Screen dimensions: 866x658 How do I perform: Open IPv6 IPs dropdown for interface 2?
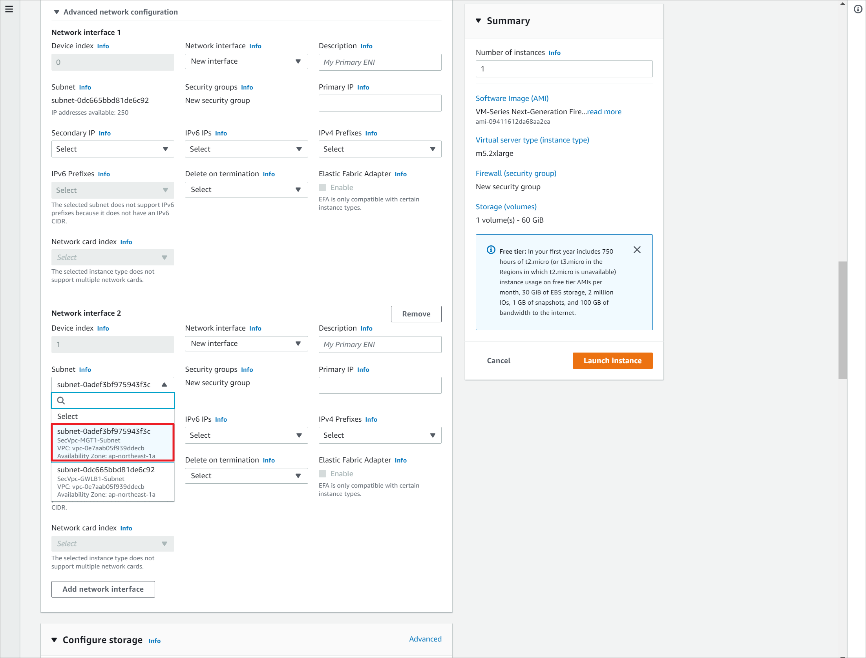[x=246, y=435]
